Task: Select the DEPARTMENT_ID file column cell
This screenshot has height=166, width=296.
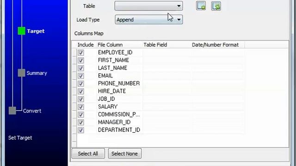Action: [119, 130]
